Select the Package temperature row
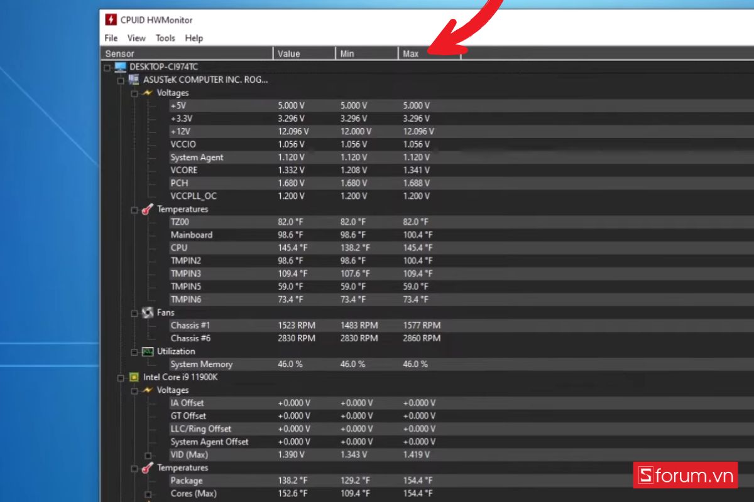This screenshot has height=502, width=754. 462,481
